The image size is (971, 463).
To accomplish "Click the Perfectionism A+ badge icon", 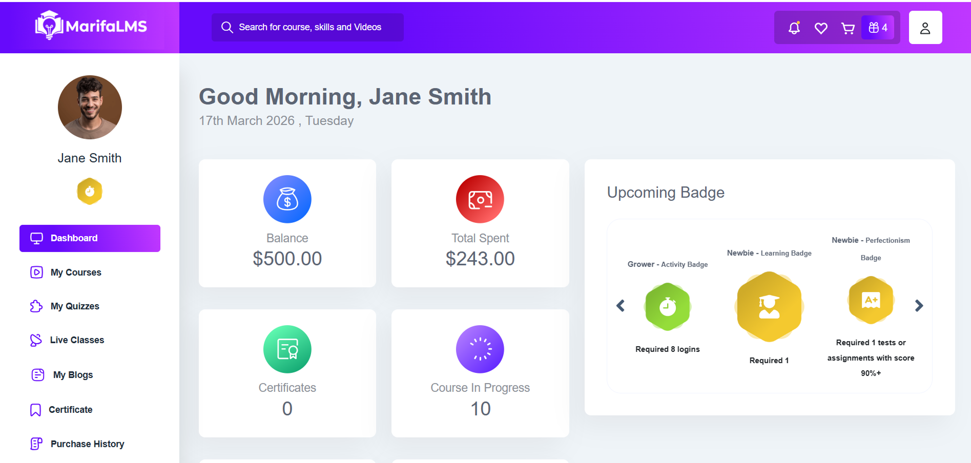I will tap(871, 300).
